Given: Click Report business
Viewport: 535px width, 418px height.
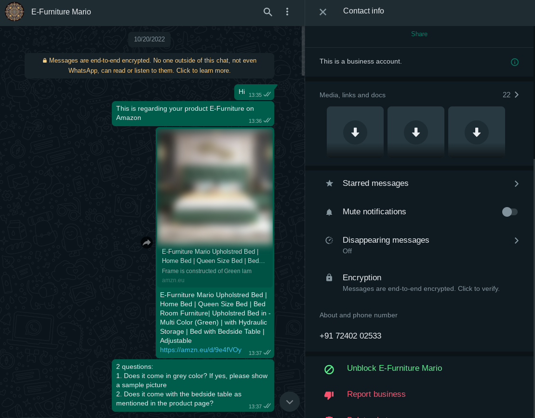Looking at the screenshot, I should point(376,394).
